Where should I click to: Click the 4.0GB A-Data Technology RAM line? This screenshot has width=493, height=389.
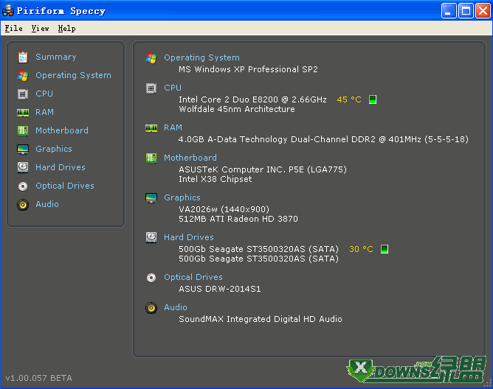323,139
